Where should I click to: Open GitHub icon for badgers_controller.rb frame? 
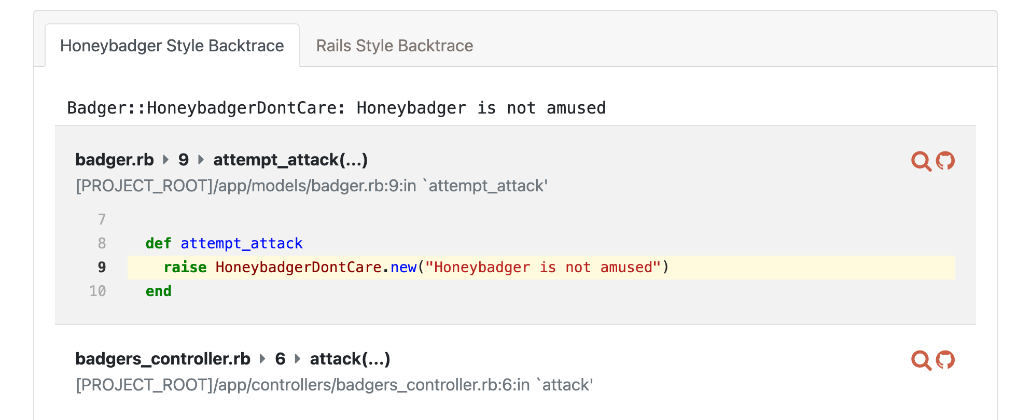pos(945,360)
